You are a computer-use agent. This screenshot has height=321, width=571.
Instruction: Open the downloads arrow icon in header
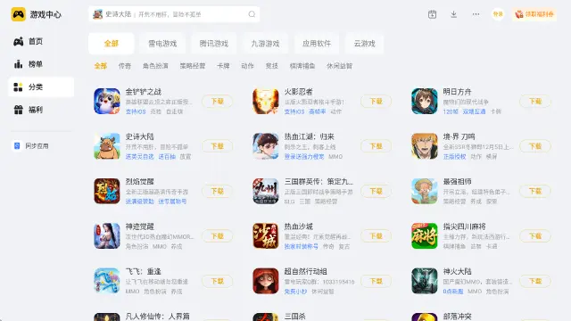click(454, 14)
